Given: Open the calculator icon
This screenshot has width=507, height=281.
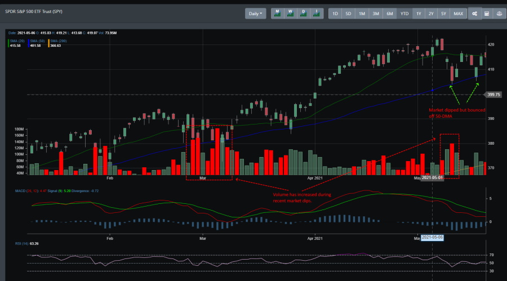Looking at the screenshot, I should tap(487, 14).
